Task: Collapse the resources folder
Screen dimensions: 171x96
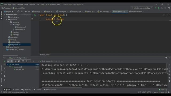Action: pyautogui.click(x=9, y=22)
